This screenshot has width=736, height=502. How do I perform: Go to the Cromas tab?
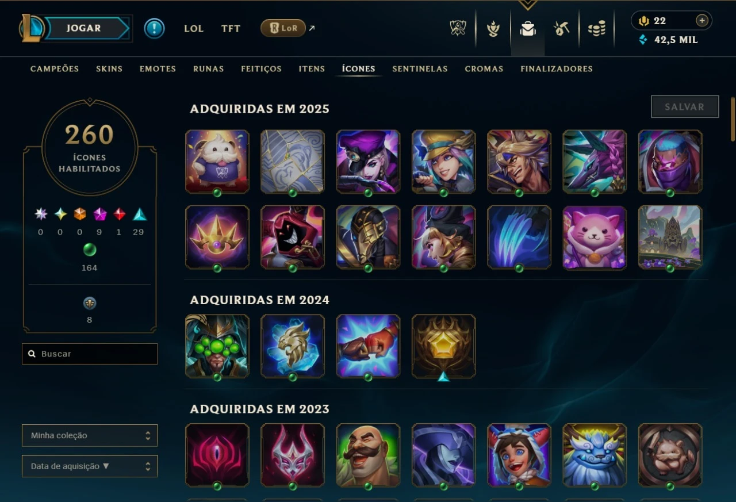[x=484, y=68]
